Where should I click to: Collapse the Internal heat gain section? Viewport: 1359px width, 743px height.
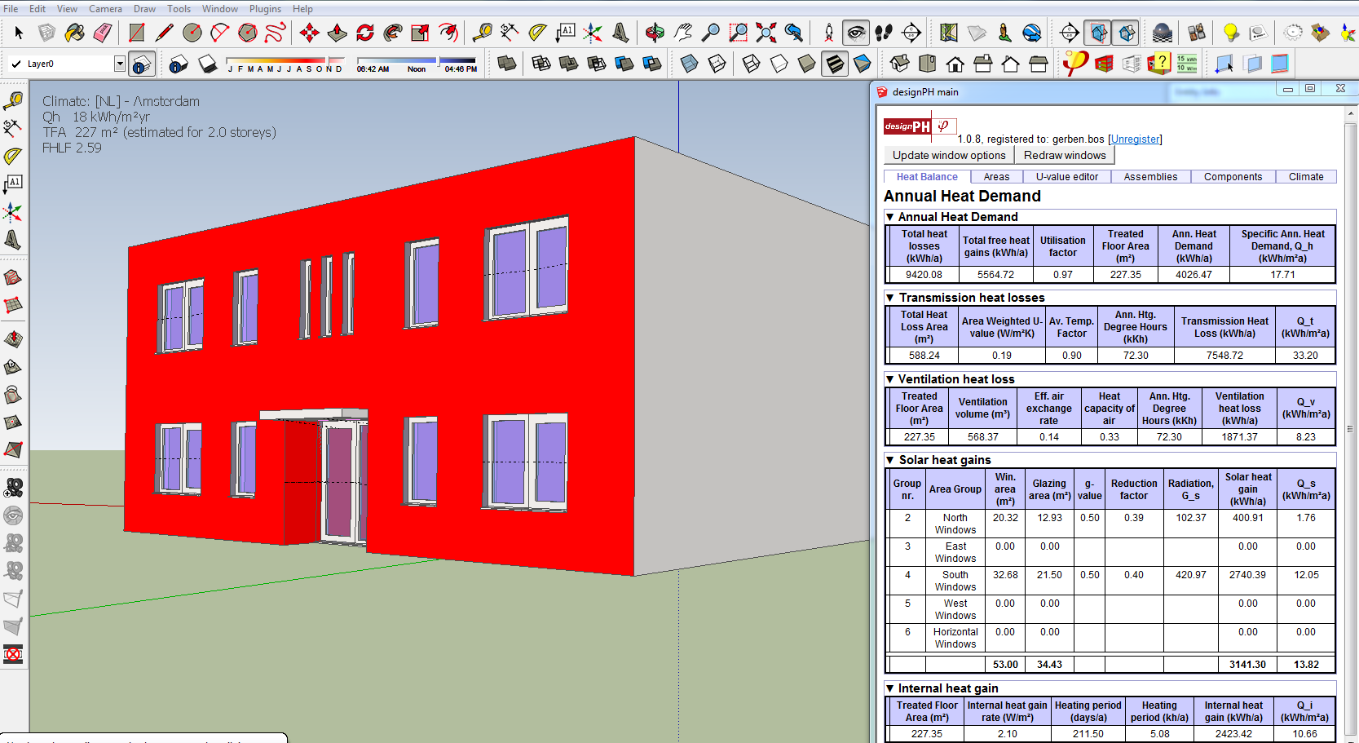pos(890,688)
